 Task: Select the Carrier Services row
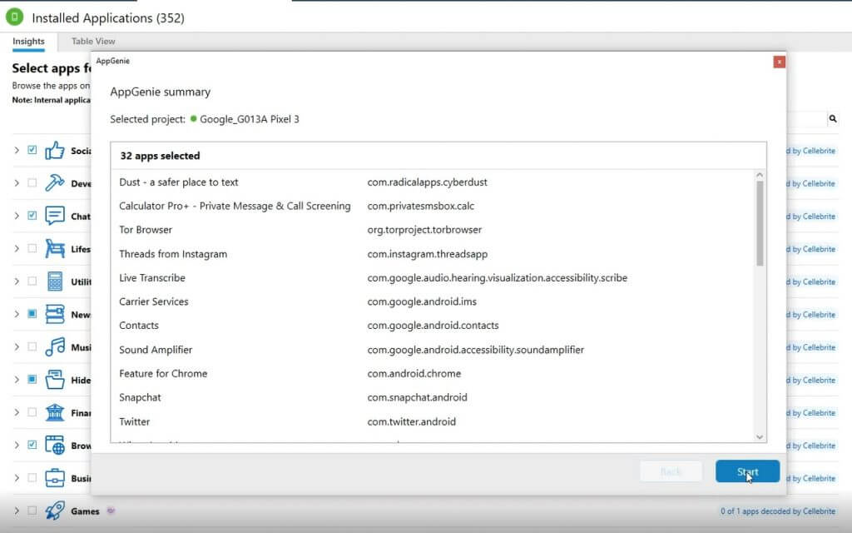click(x=433, y=301)
